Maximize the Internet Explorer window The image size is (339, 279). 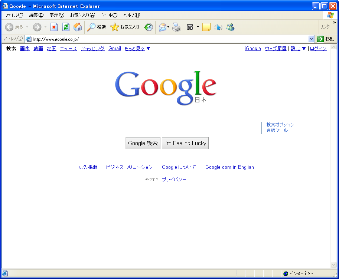coord(324,6)
